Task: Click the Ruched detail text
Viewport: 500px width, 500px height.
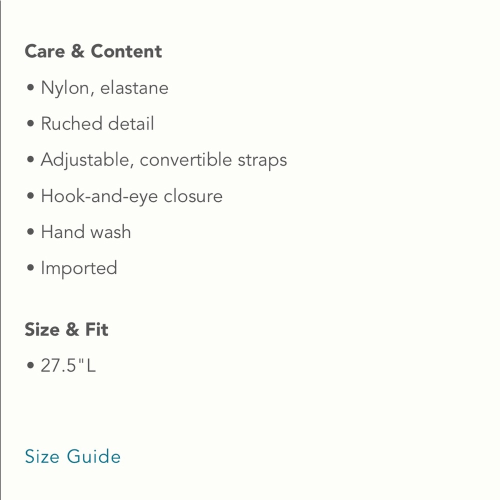Action: click(x=97, y=123)
